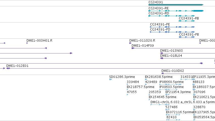Click the DME1-014P09 clone label
Image resolution: width=215 pixels, height=121 pixels.
tap(142, 46)
